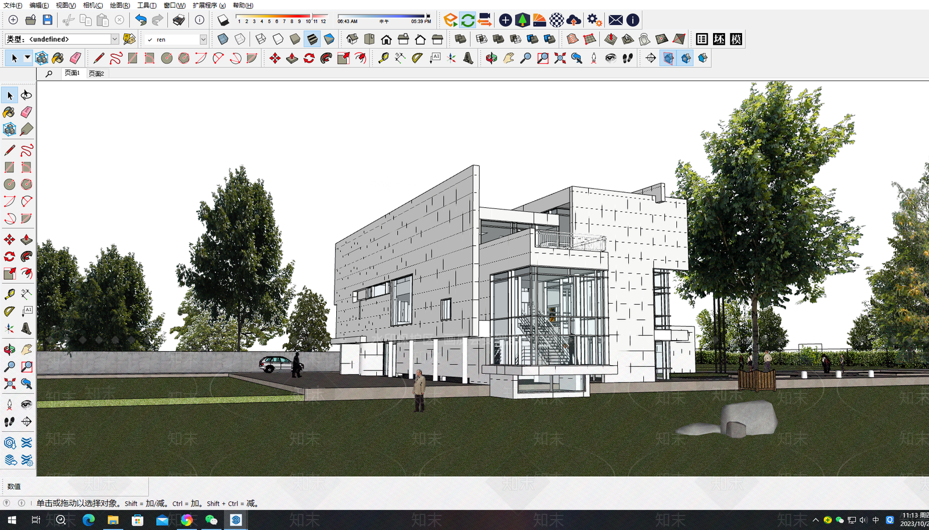Screen dimensions: 929x530
Task: Toggle Back Edges style
Action: pos(240,39)
